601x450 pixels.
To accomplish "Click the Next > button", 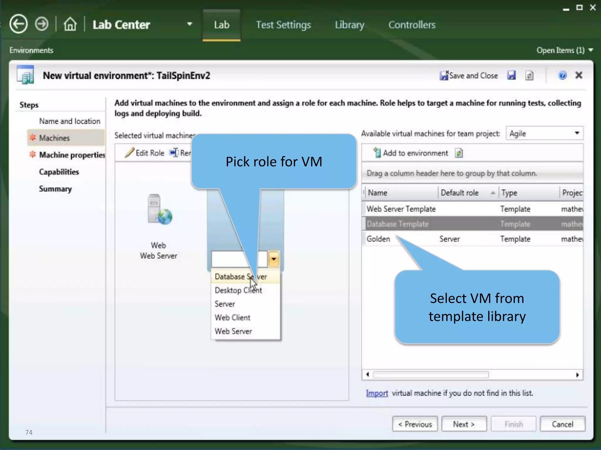I will [464, 424].
